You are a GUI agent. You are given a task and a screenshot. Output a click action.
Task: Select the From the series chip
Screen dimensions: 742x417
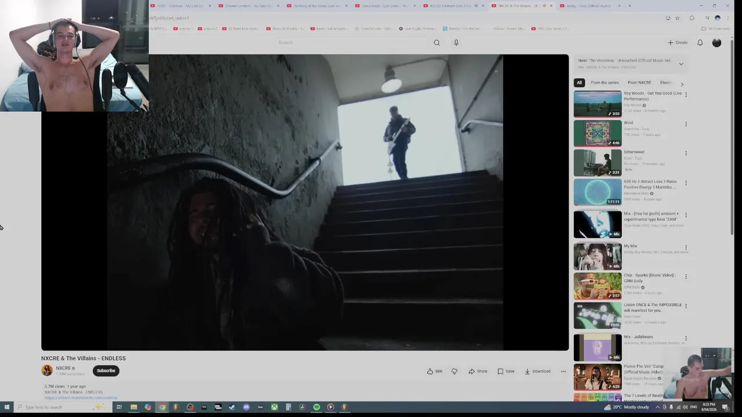point(604,82)
